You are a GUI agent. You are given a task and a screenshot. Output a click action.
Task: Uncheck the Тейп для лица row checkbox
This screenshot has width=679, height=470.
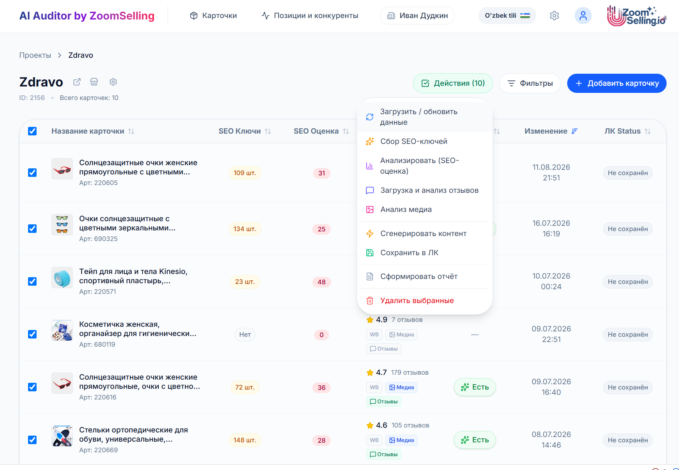tap(32, 281)
